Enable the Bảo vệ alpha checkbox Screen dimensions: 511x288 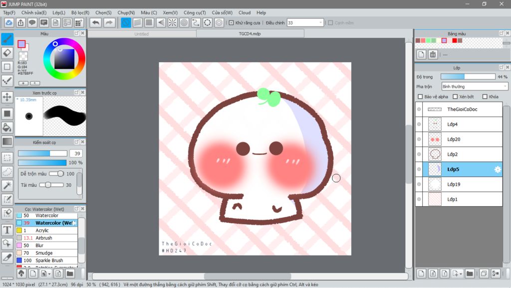click(420, 97)
